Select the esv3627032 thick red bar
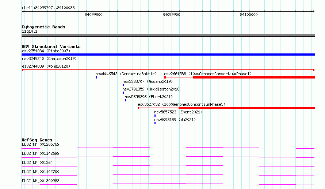Screen dimensions: 325x189 [246, 108]
